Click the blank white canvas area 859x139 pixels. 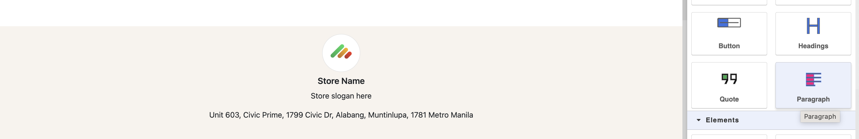coord(341,13)
